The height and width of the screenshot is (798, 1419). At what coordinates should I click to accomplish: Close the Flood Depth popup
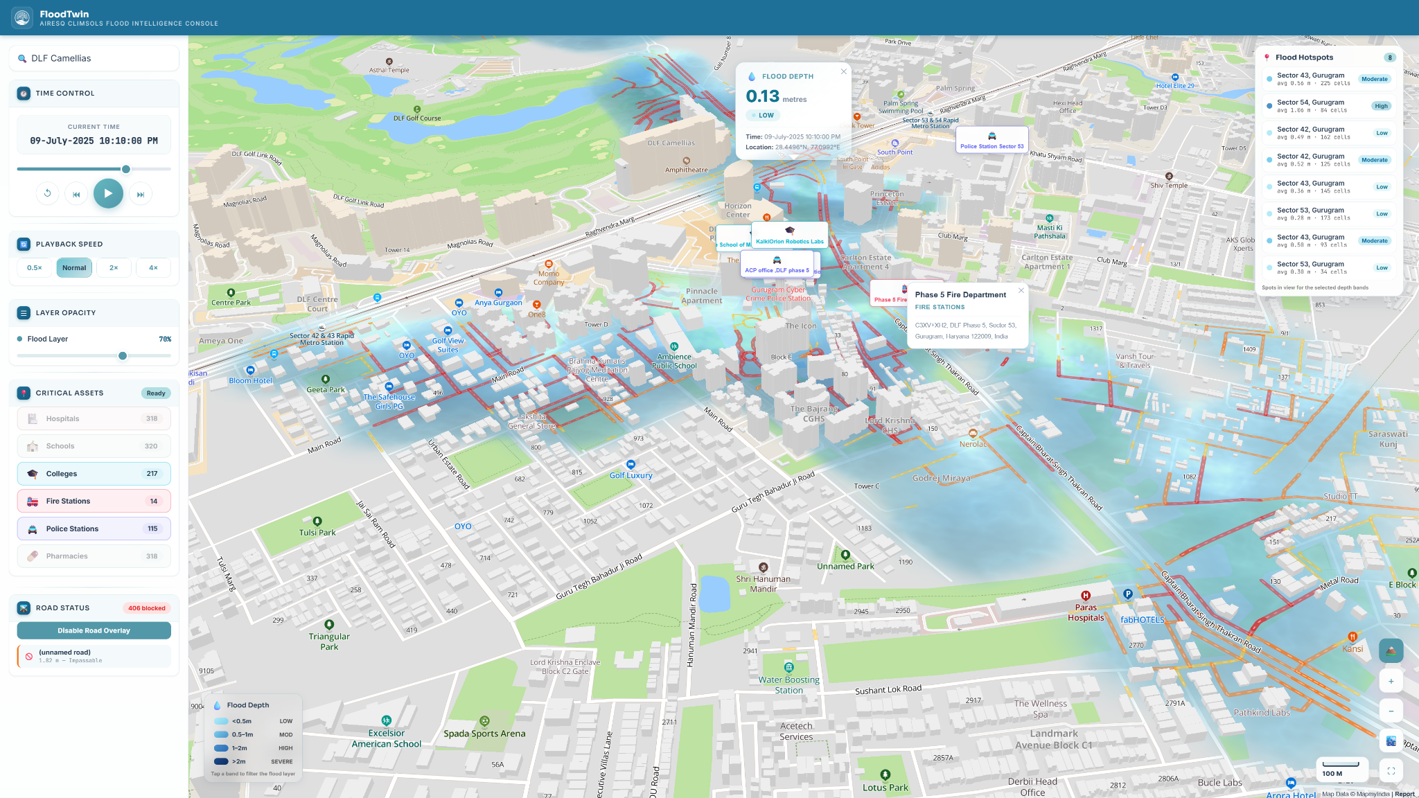843,71
